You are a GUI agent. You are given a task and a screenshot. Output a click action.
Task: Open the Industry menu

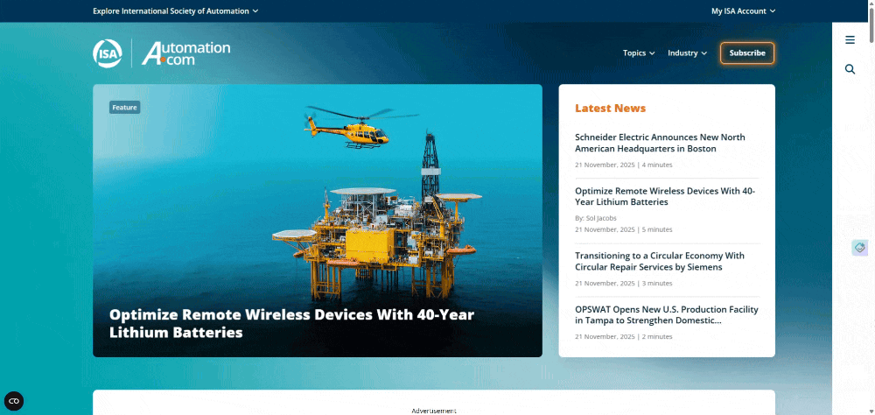tap(688, 53)
